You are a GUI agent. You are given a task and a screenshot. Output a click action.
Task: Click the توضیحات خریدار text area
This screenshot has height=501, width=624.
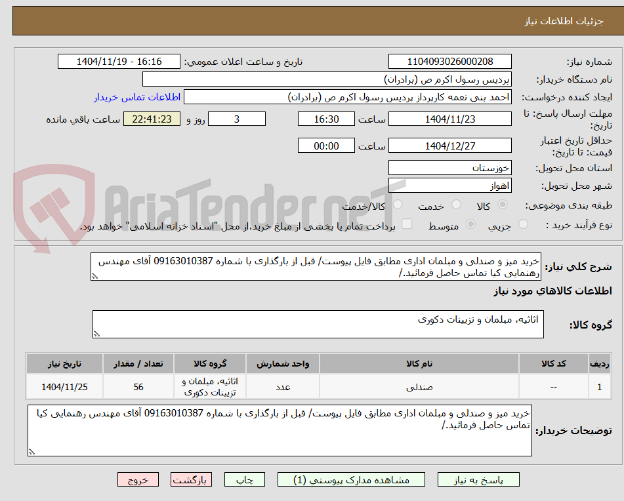pos(280,431)
